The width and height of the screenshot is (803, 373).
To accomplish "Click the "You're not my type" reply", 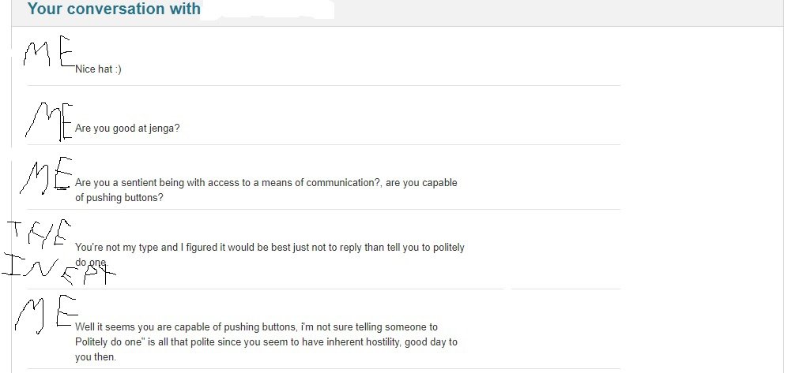I will coord(270,248).
